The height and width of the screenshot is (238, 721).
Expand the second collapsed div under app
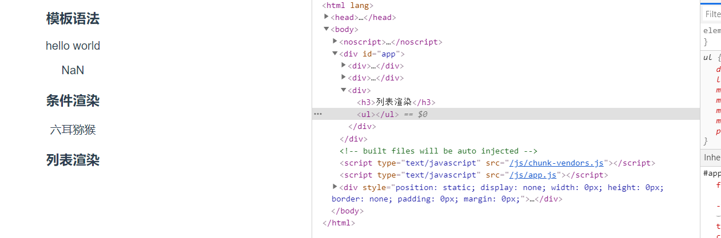(344, 77)
